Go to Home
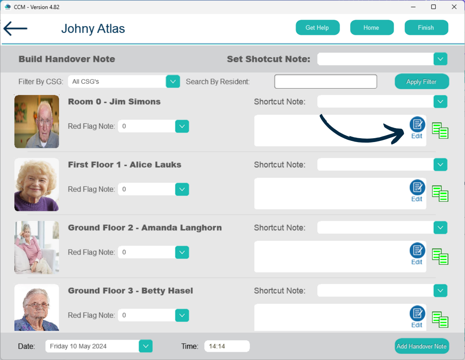The width and height of the screenshot is (465, 360). pyautogui.click(x=372, y=28)
